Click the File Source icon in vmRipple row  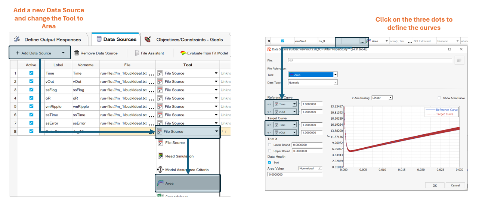160,106
